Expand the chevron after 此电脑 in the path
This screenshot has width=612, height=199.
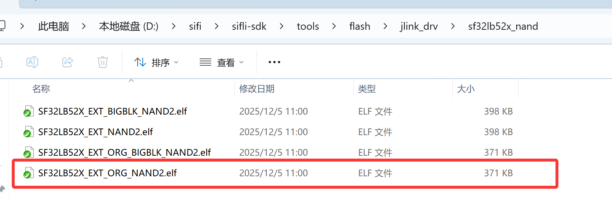(x=84, y=26)
